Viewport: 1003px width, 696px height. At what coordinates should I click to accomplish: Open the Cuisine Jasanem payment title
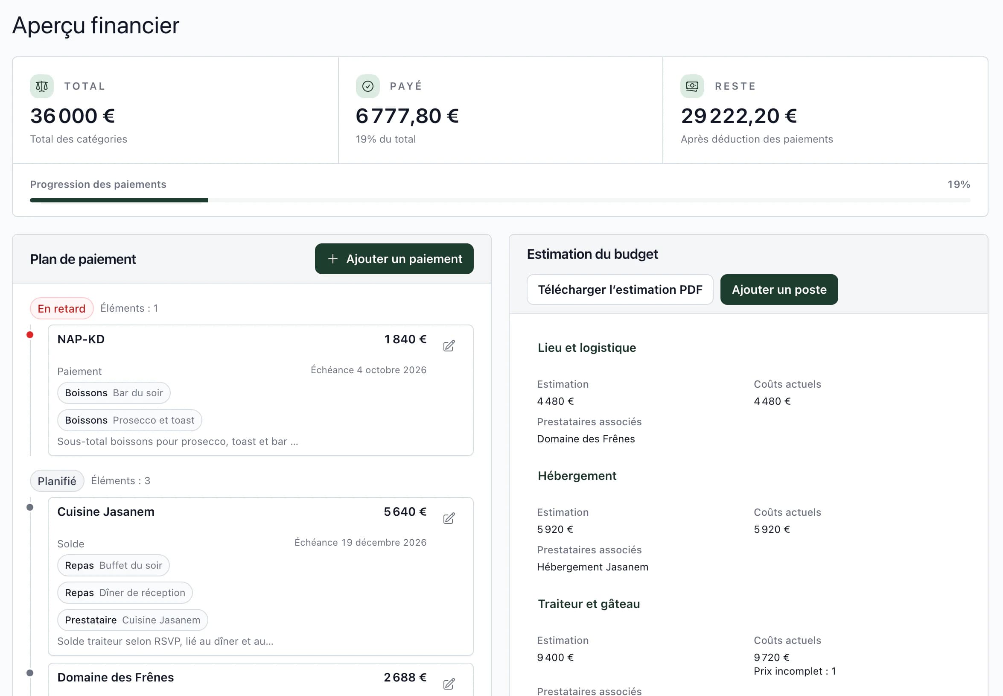pyautogui.click(x=106, y=512)
